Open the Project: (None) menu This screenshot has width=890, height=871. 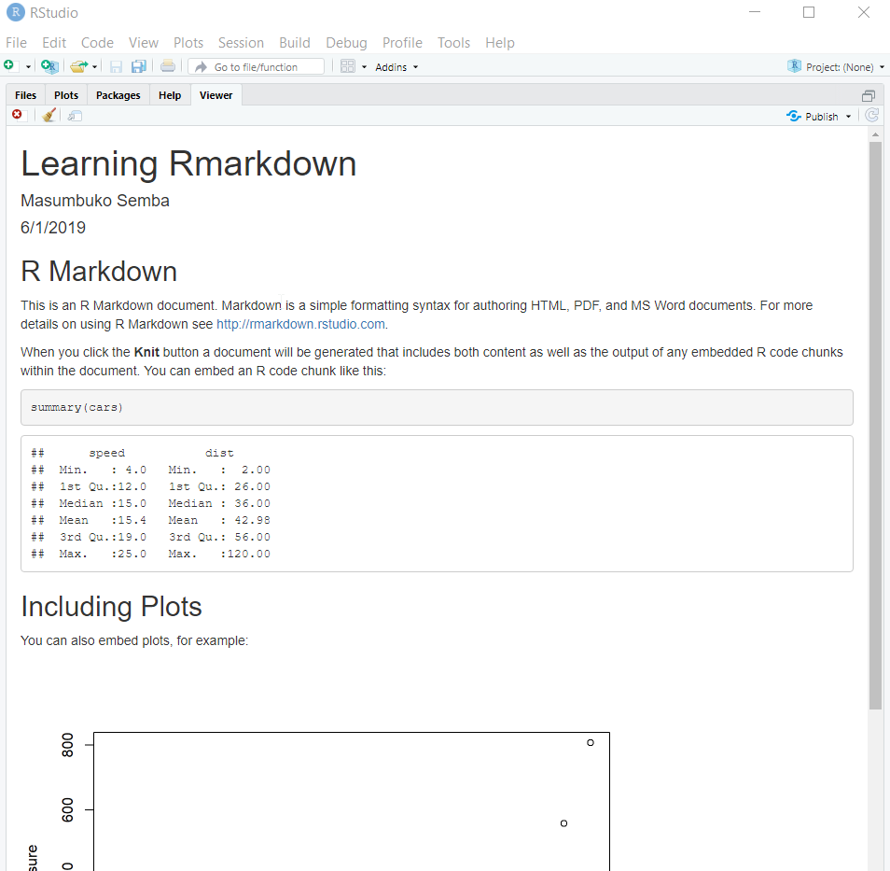tap(844, 67)
